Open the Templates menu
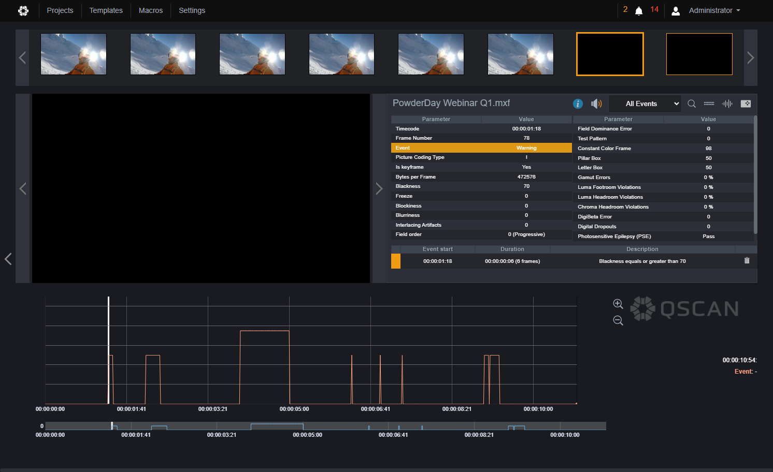This screenshot has width=773, height=472. click(106, 10)
